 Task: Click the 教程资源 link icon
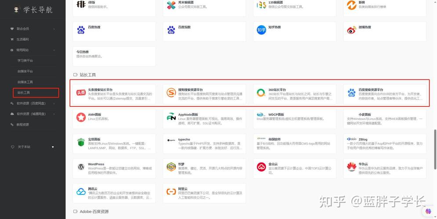12,124
